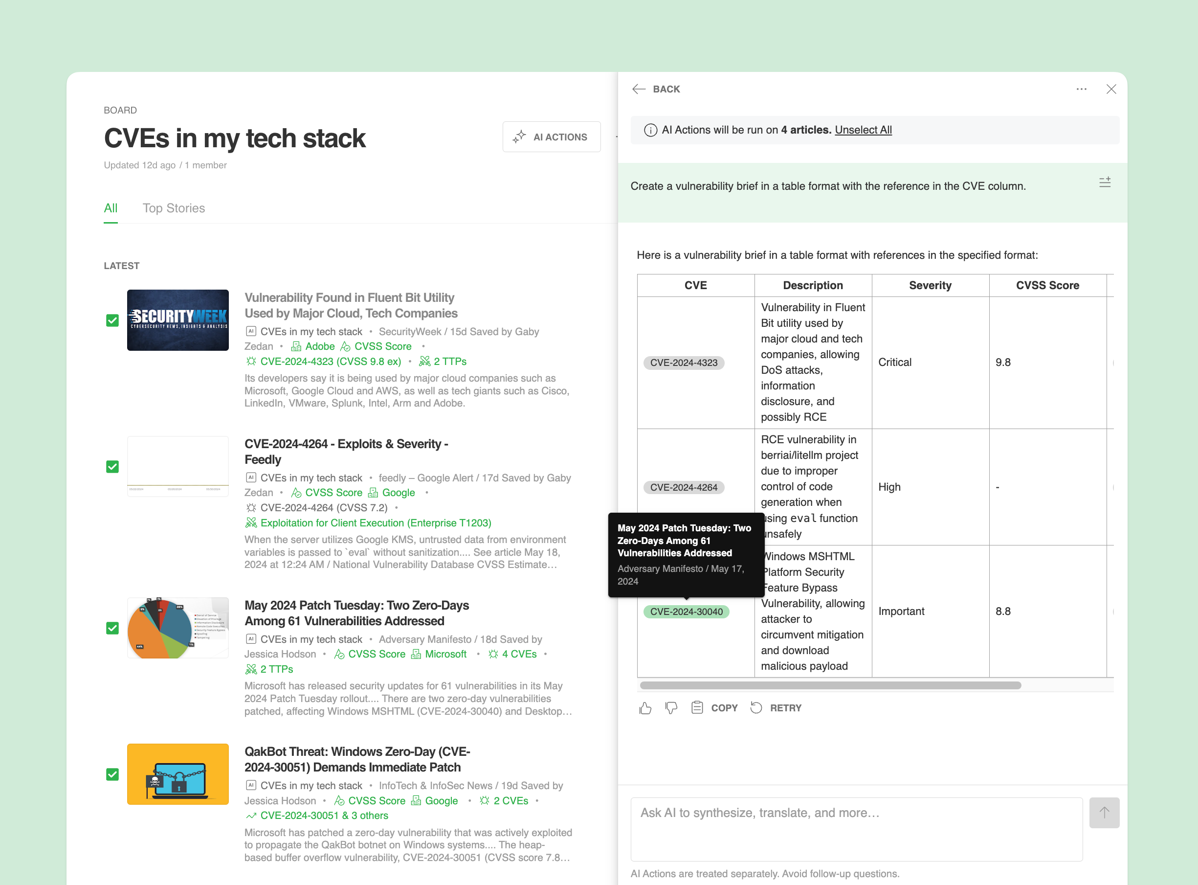This screenshot has height=885, width=1198.
Task: Uncheck the May 2024 Patch Tuesday article
Action: tap(112, 628)
